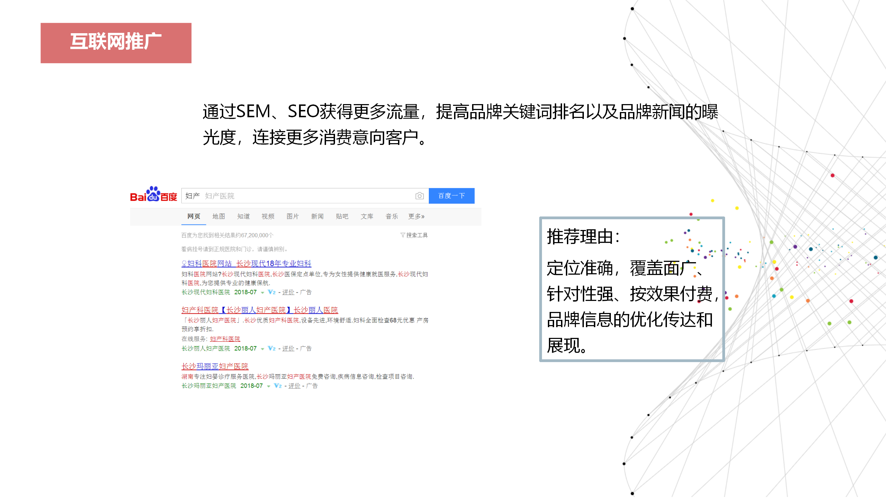Screen dimensions: 886x498
Task: Expand the dropdown arrow beside 长沙玛丽亚妇产医院 2018-07
Action: click(269, 386)
